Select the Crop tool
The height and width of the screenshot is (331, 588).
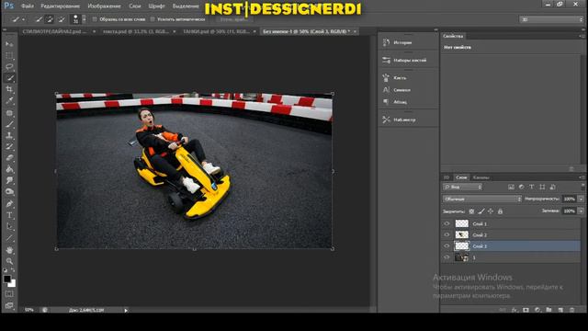(x=9, y=89)
